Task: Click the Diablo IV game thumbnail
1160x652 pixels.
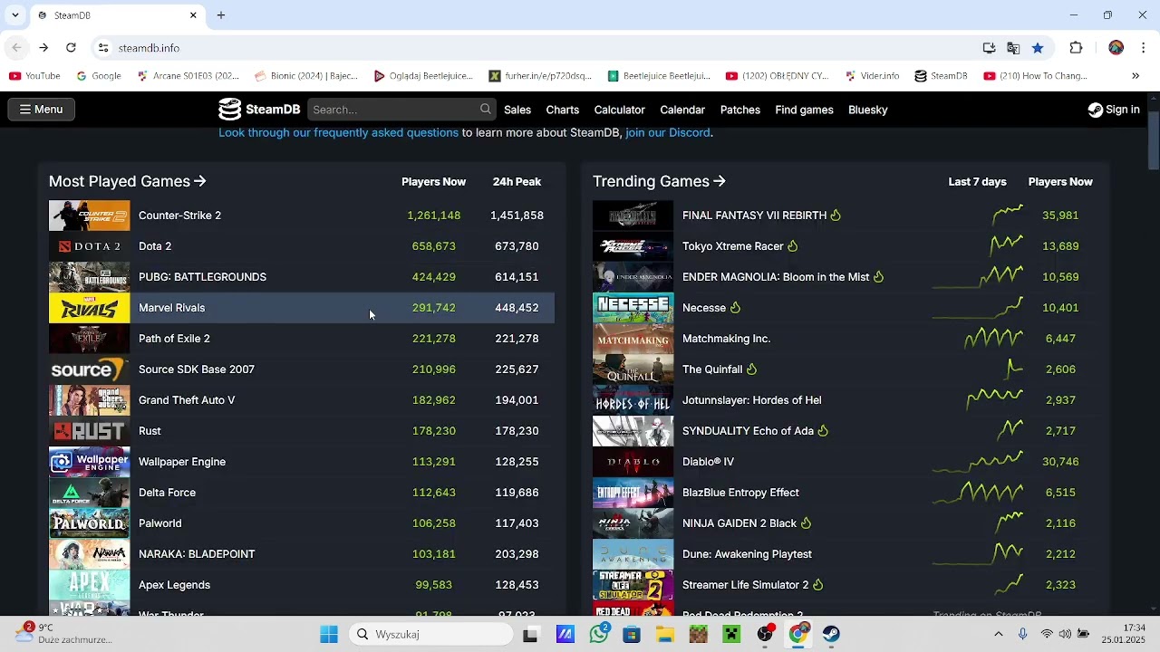Action: 633,462
